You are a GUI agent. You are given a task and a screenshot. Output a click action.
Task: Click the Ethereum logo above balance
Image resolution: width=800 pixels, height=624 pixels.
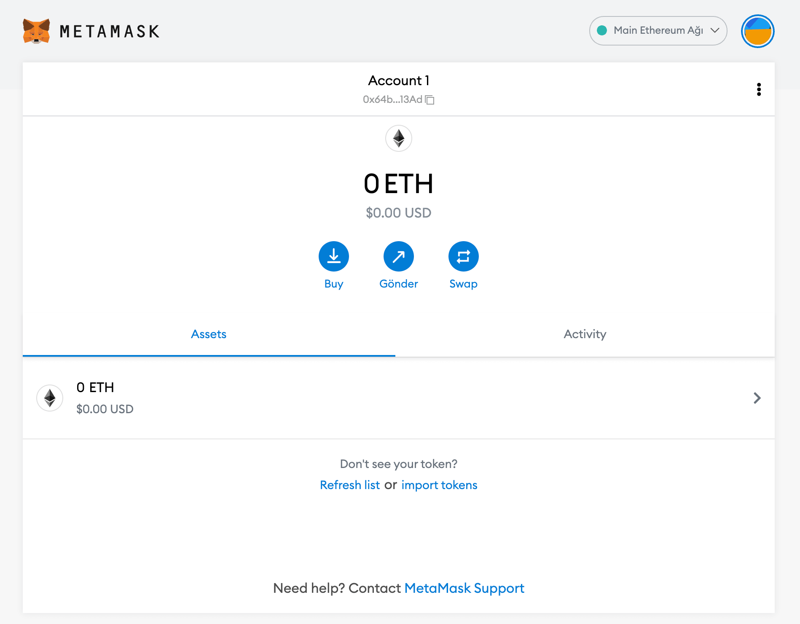[x=398, y=138]
